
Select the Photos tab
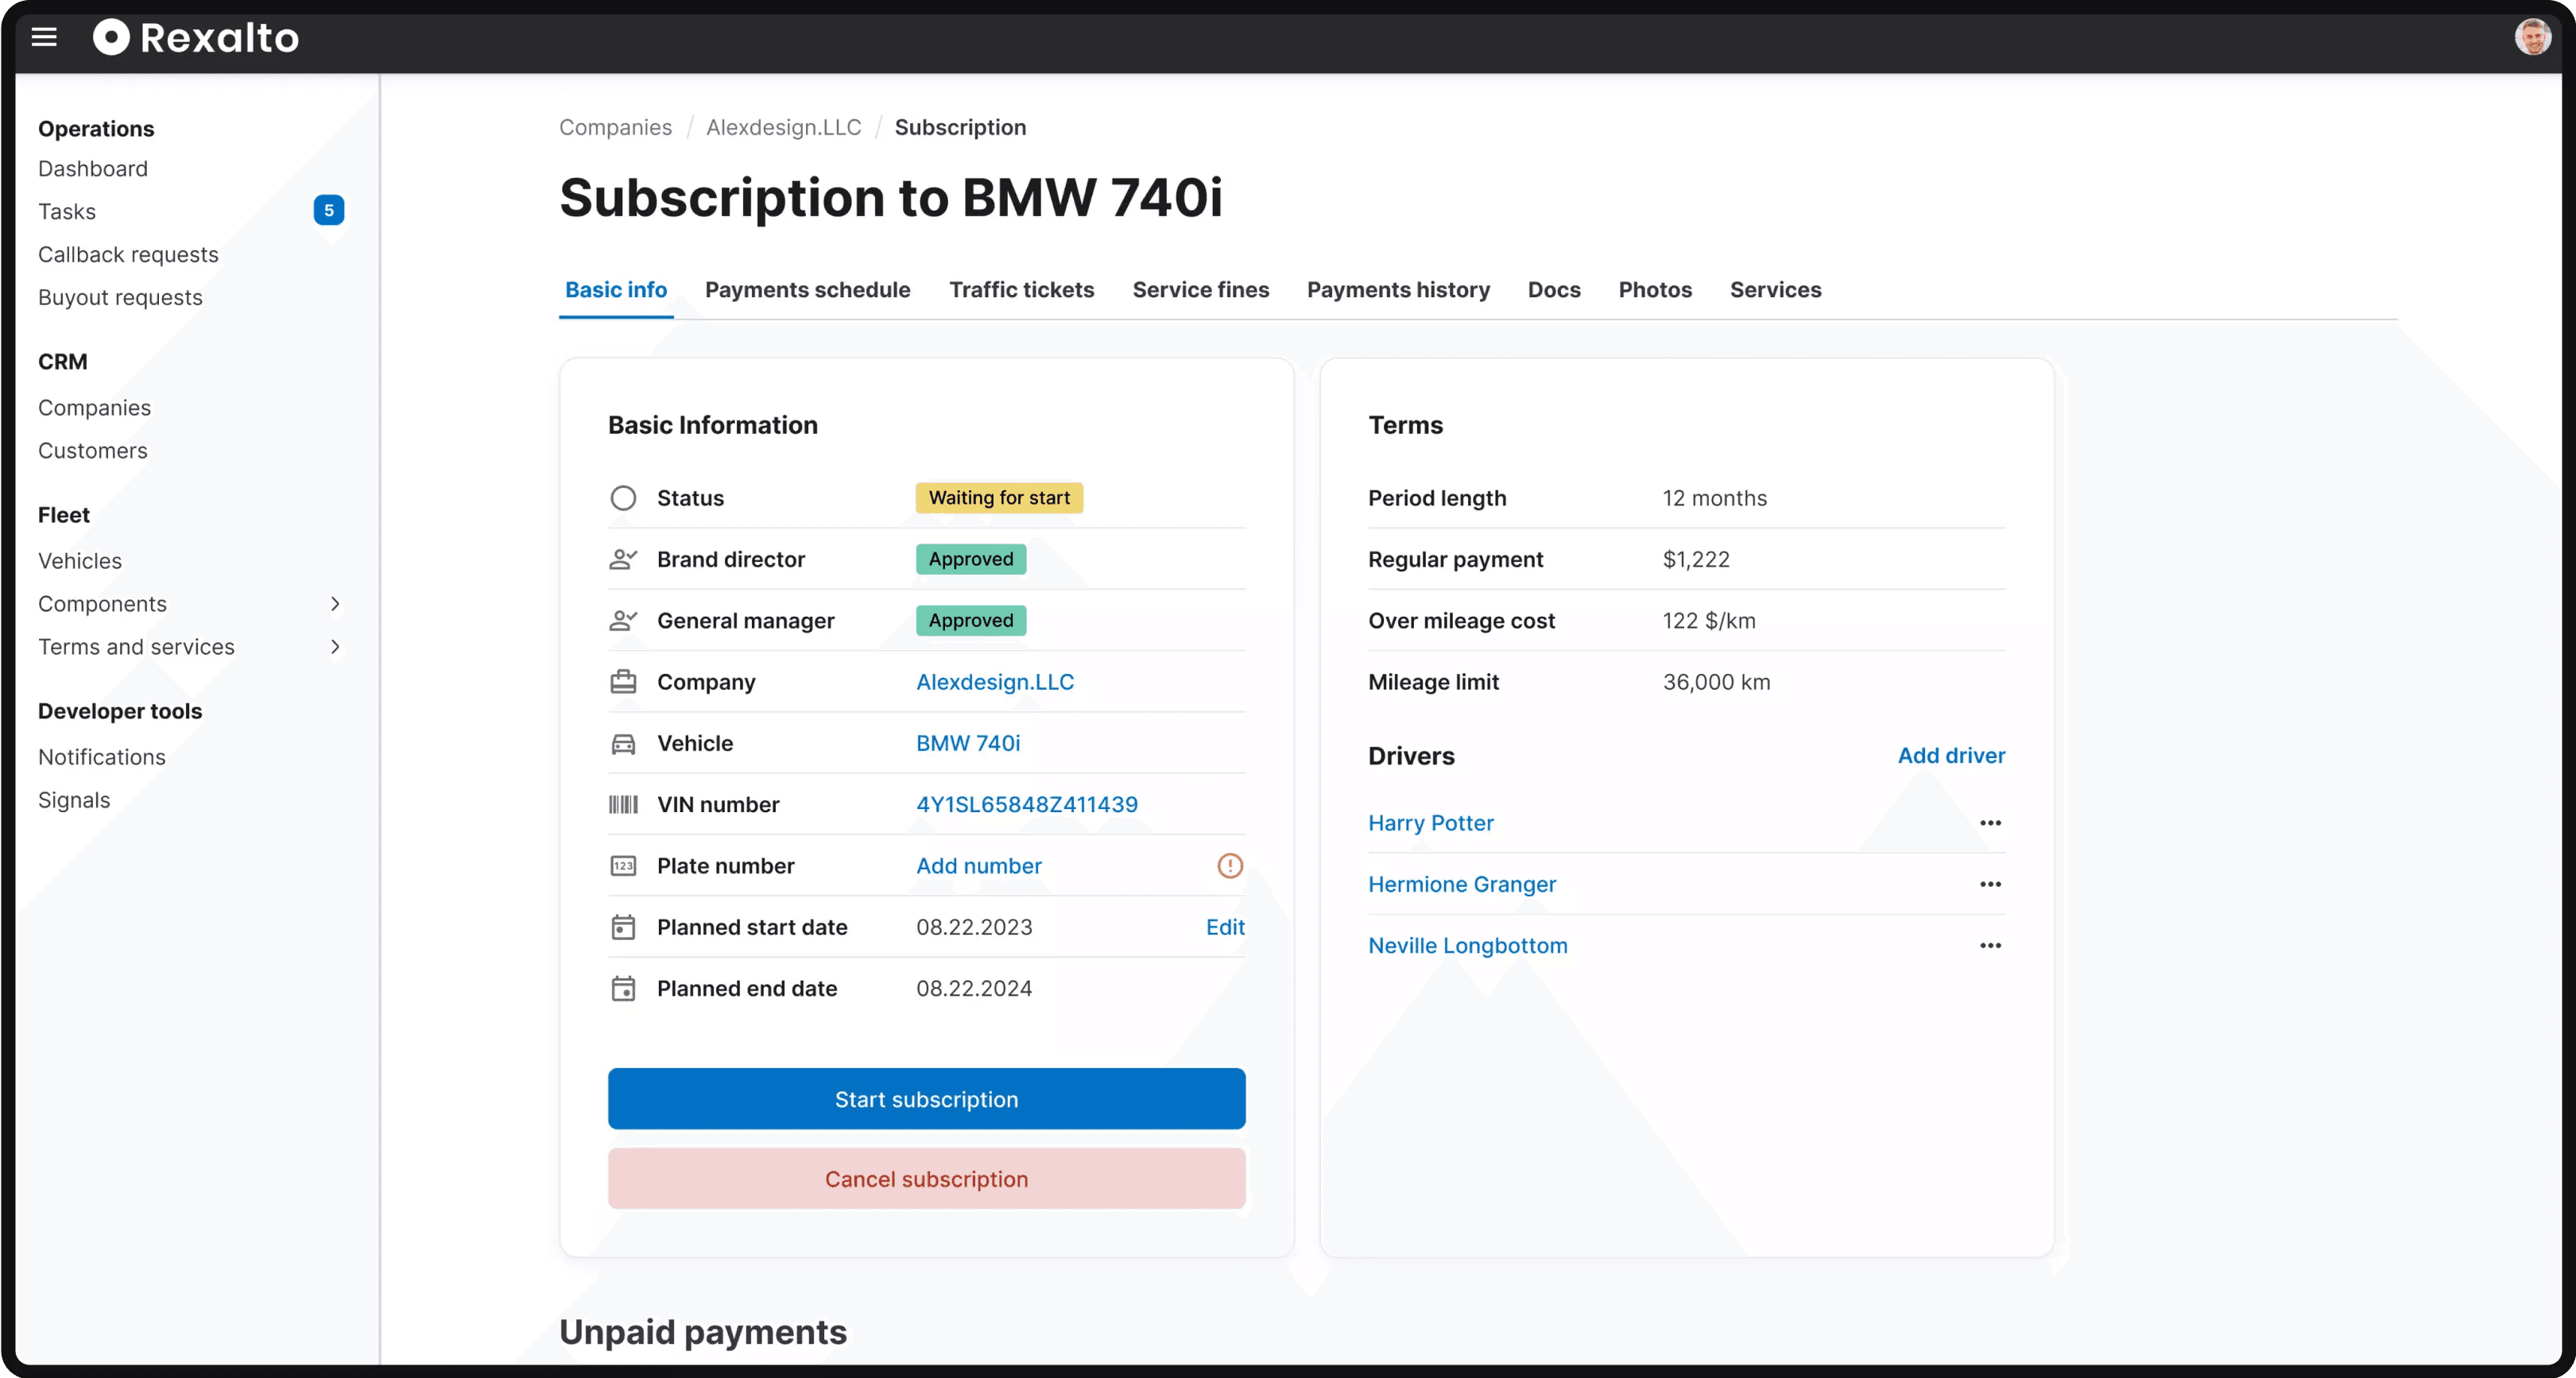(x=1655, y=290)
